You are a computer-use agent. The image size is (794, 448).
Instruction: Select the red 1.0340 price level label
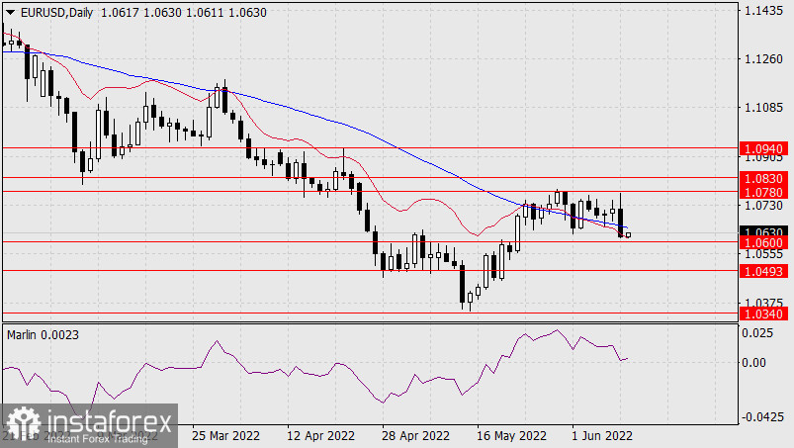[x=763, y=314]
